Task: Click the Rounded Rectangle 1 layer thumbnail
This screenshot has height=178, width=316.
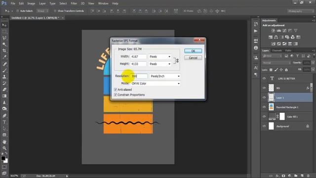Action: [271, 107]
